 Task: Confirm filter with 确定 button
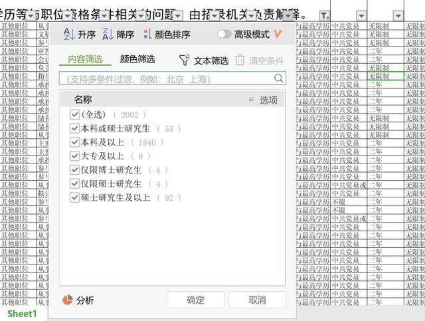[x=195, y=300]
